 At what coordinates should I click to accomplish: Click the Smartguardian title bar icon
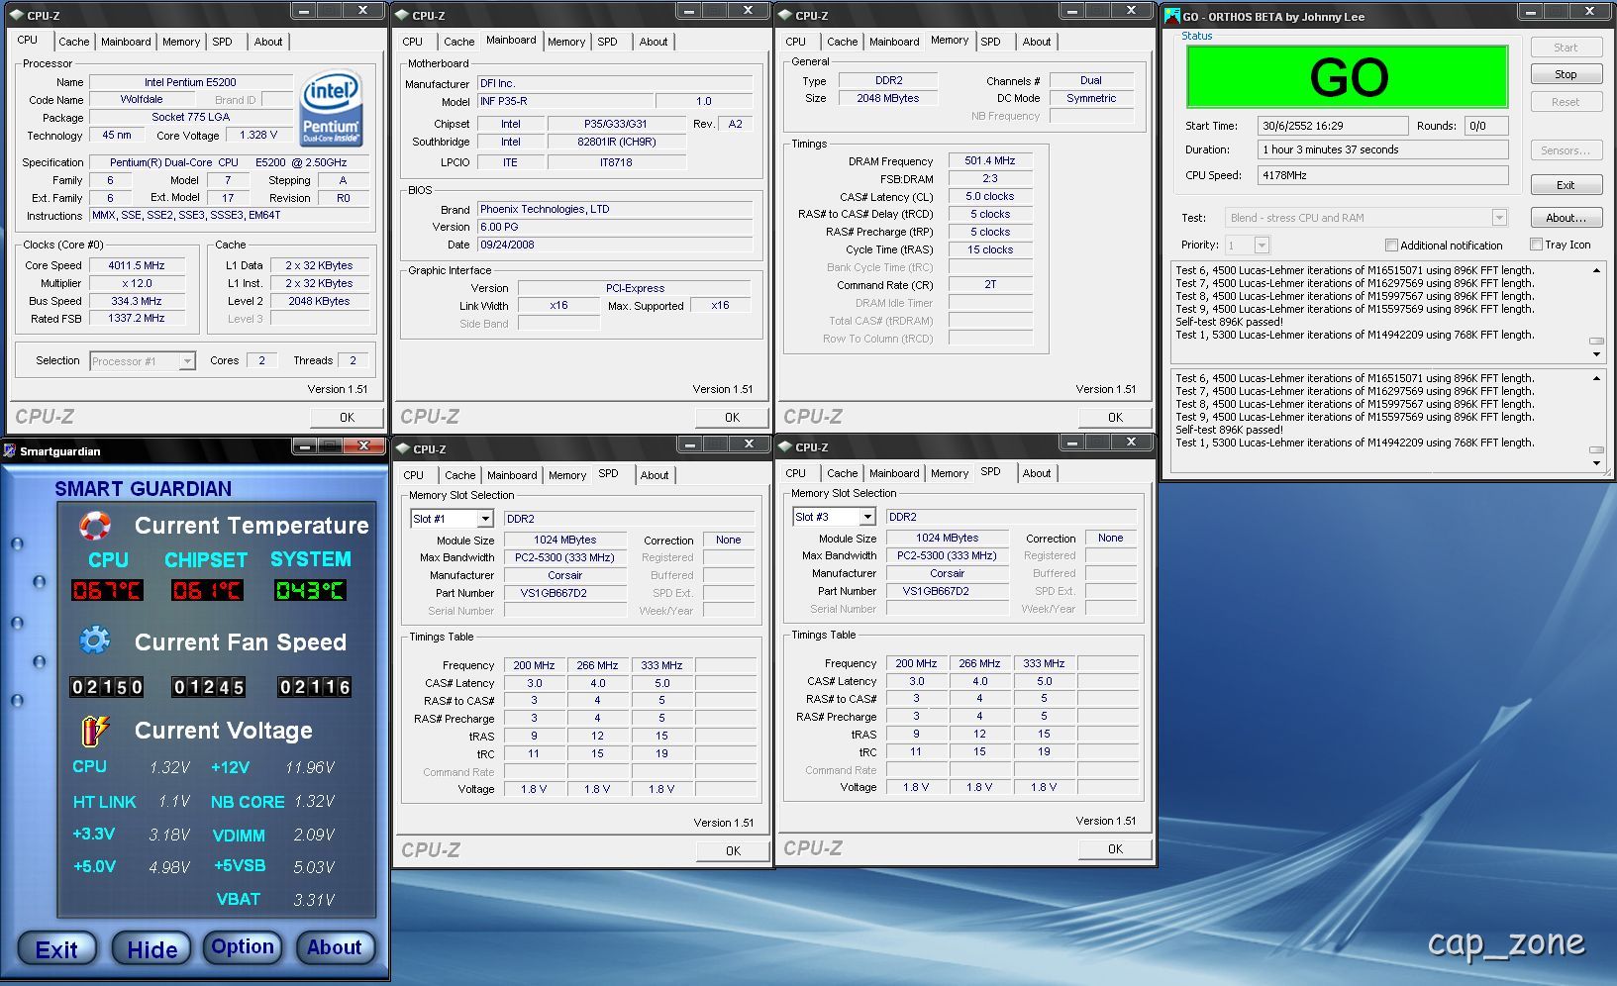(11, 450)
